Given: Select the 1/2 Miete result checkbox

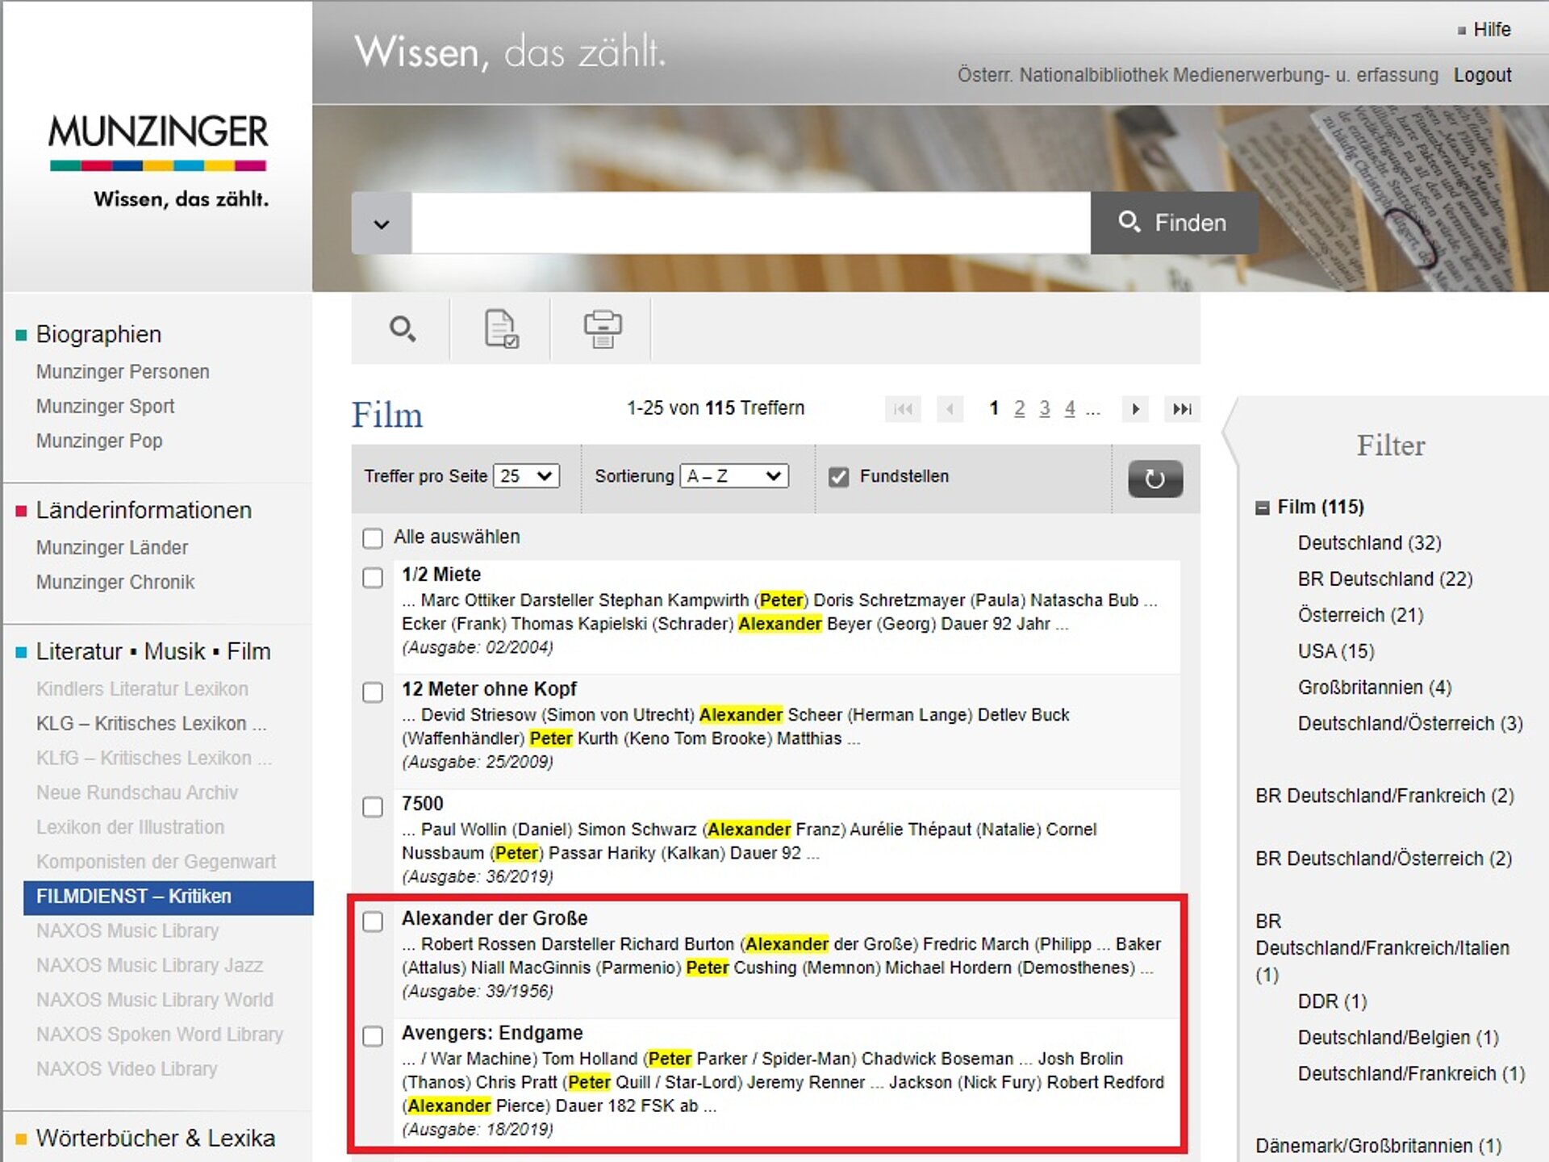Looking at the screenshot, I should tap(372, 578).
